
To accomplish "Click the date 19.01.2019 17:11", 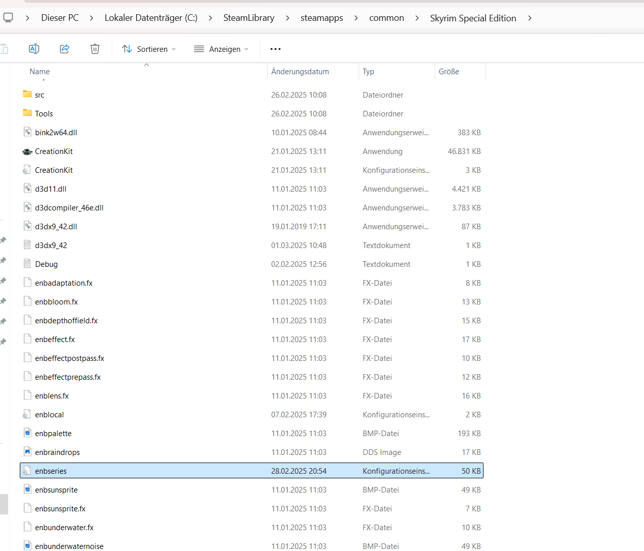I will pos(299,226).
